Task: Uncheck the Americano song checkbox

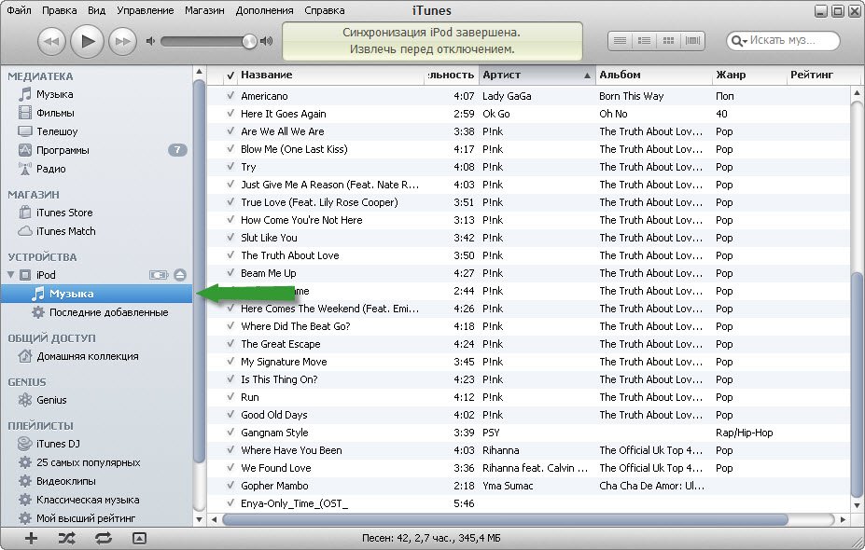Action: point(230,96)
